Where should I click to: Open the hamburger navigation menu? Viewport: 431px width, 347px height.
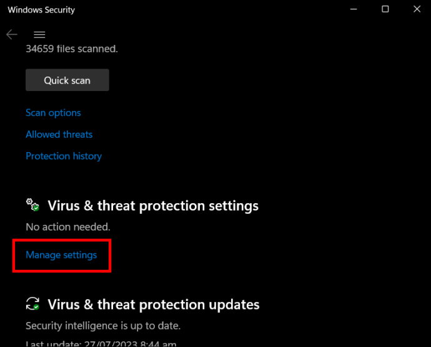39,35
